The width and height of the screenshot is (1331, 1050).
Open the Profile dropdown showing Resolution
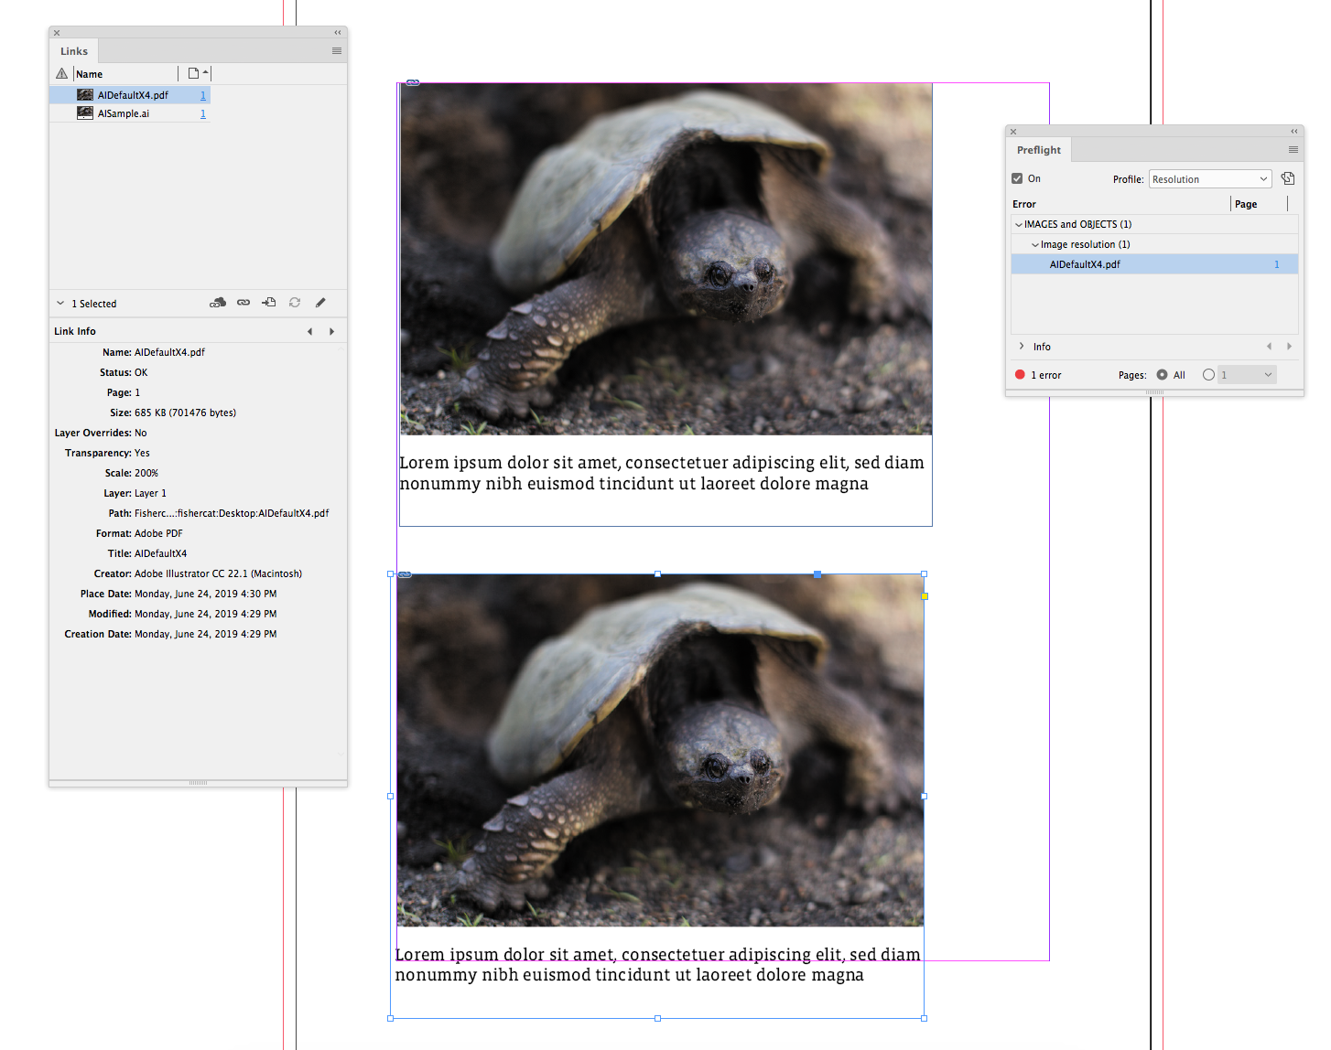tap(1210, 179)
